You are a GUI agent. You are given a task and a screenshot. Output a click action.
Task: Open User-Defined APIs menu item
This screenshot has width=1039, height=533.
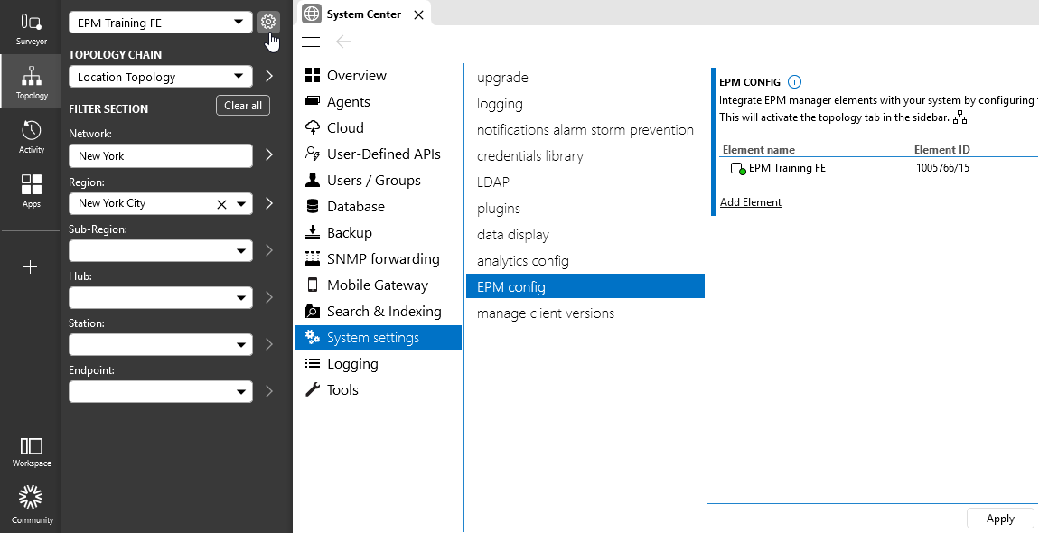pyautogui.click(x=378, y=154)
